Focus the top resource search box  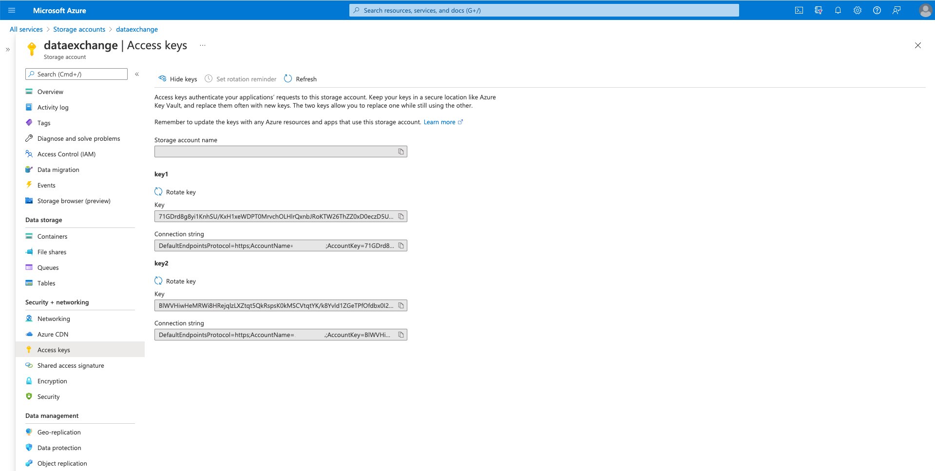point(544,10)
